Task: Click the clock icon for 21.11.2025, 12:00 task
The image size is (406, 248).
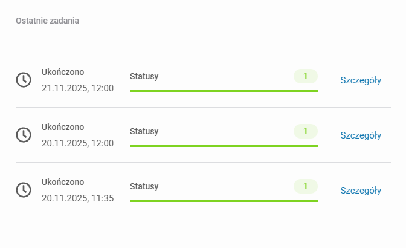Action: click(24, 80)
